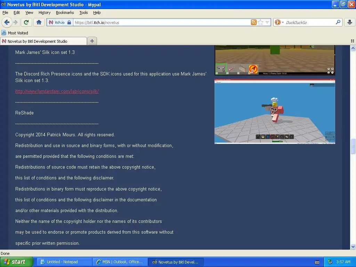Viewport: 356px width, 267px height.
Task: Reload the page with the refresh icon
Action: pos(26,22)
